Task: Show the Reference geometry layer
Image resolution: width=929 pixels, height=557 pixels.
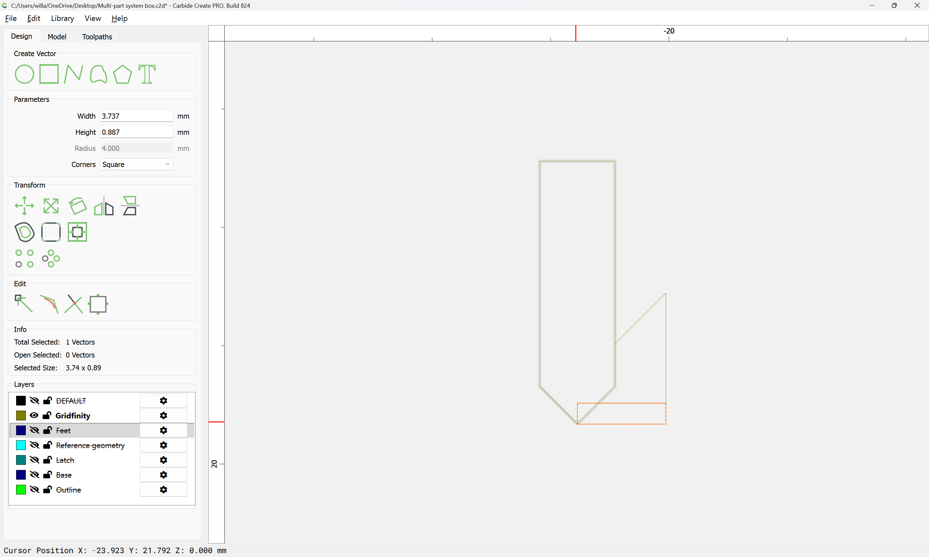Action: (34, 445)
